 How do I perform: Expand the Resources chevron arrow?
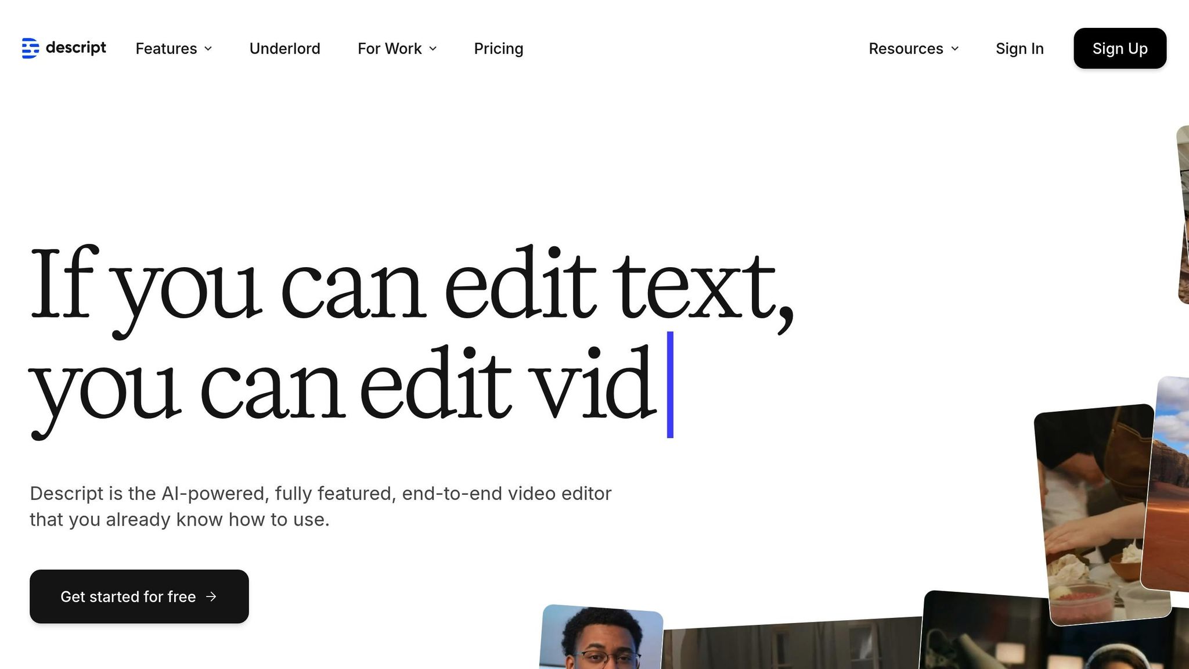(955, 49)
